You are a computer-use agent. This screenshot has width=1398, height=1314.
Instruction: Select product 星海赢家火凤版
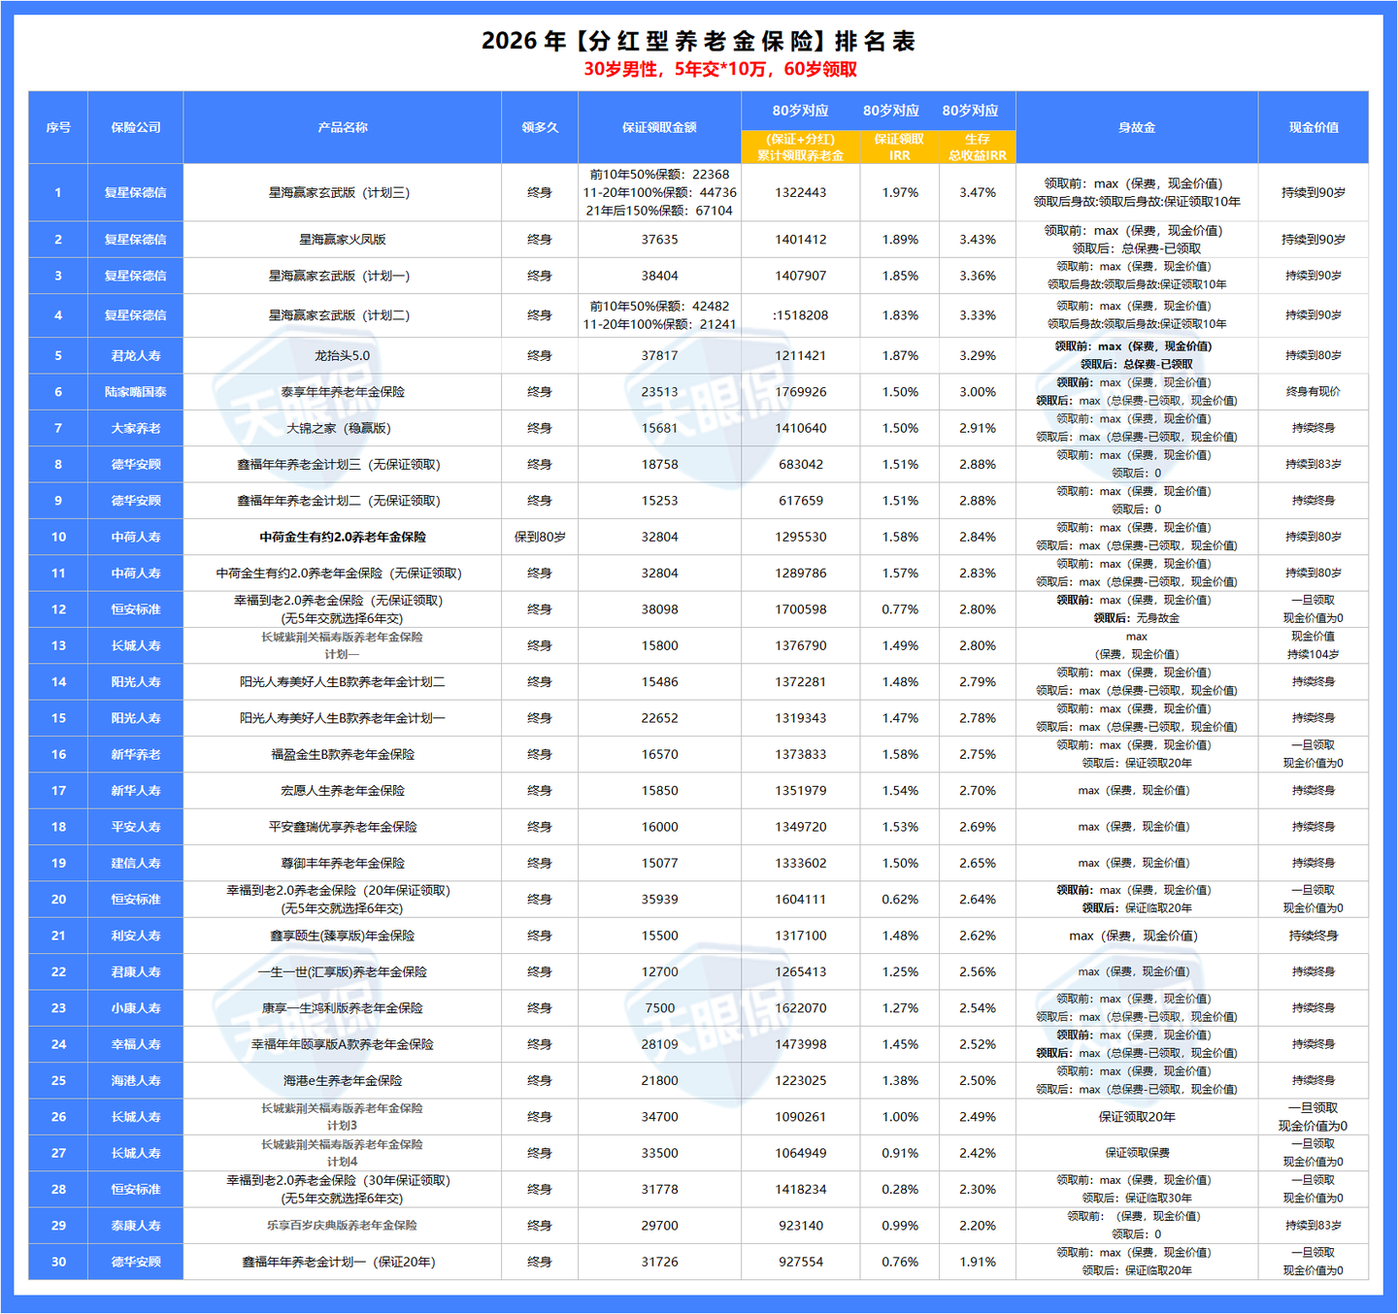(x=342, y=240)
